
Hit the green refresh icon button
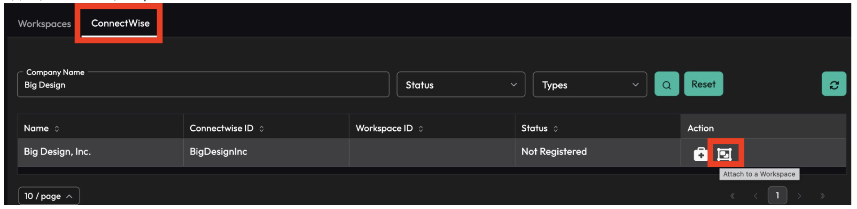coord(834,84)
